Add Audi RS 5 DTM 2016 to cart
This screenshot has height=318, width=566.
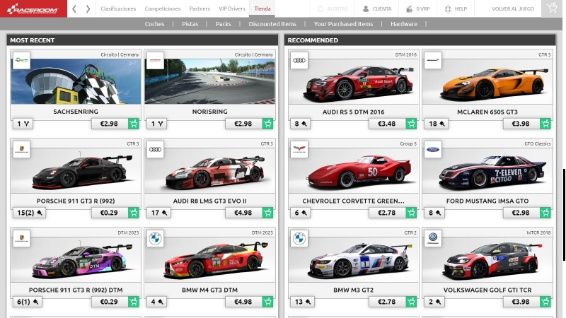[411, 124]
